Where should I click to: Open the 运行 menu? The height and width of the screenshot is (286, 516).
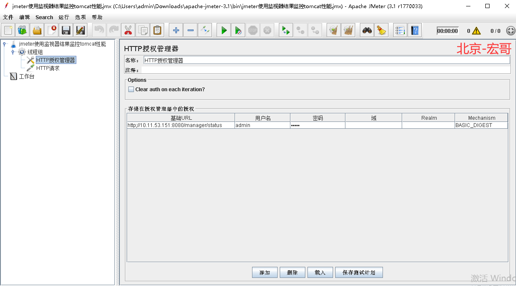(x=64, y=17)
